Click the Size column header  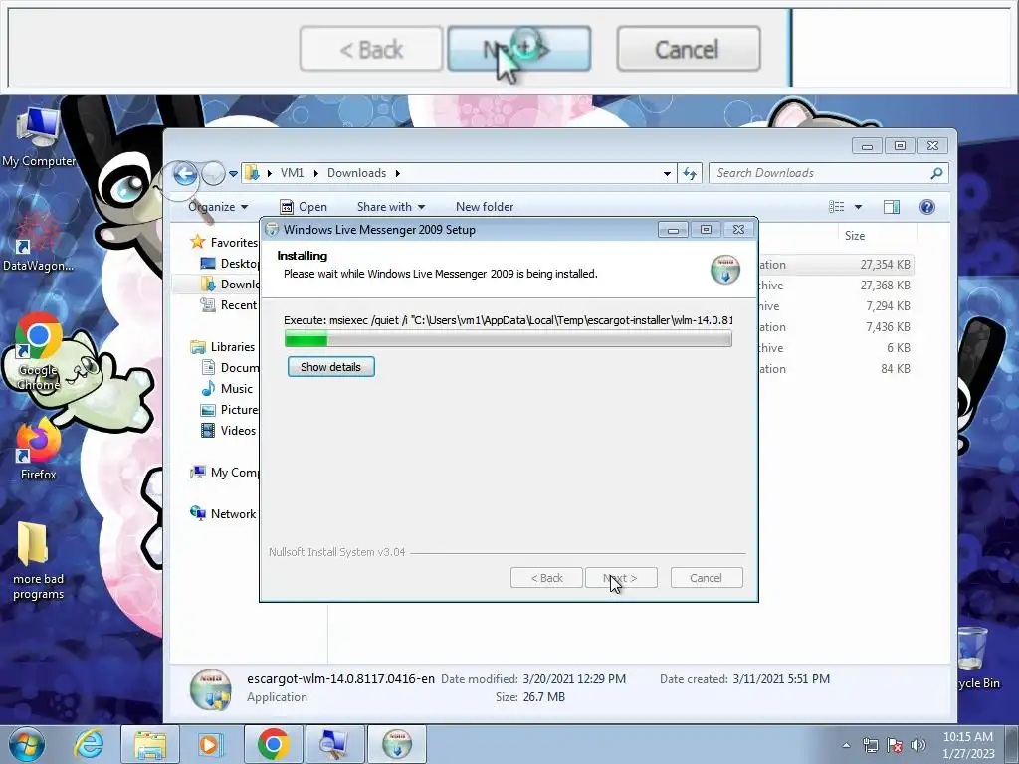(855, 235)
